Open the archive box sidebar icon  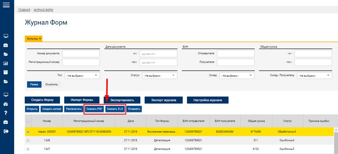(6, 72)
